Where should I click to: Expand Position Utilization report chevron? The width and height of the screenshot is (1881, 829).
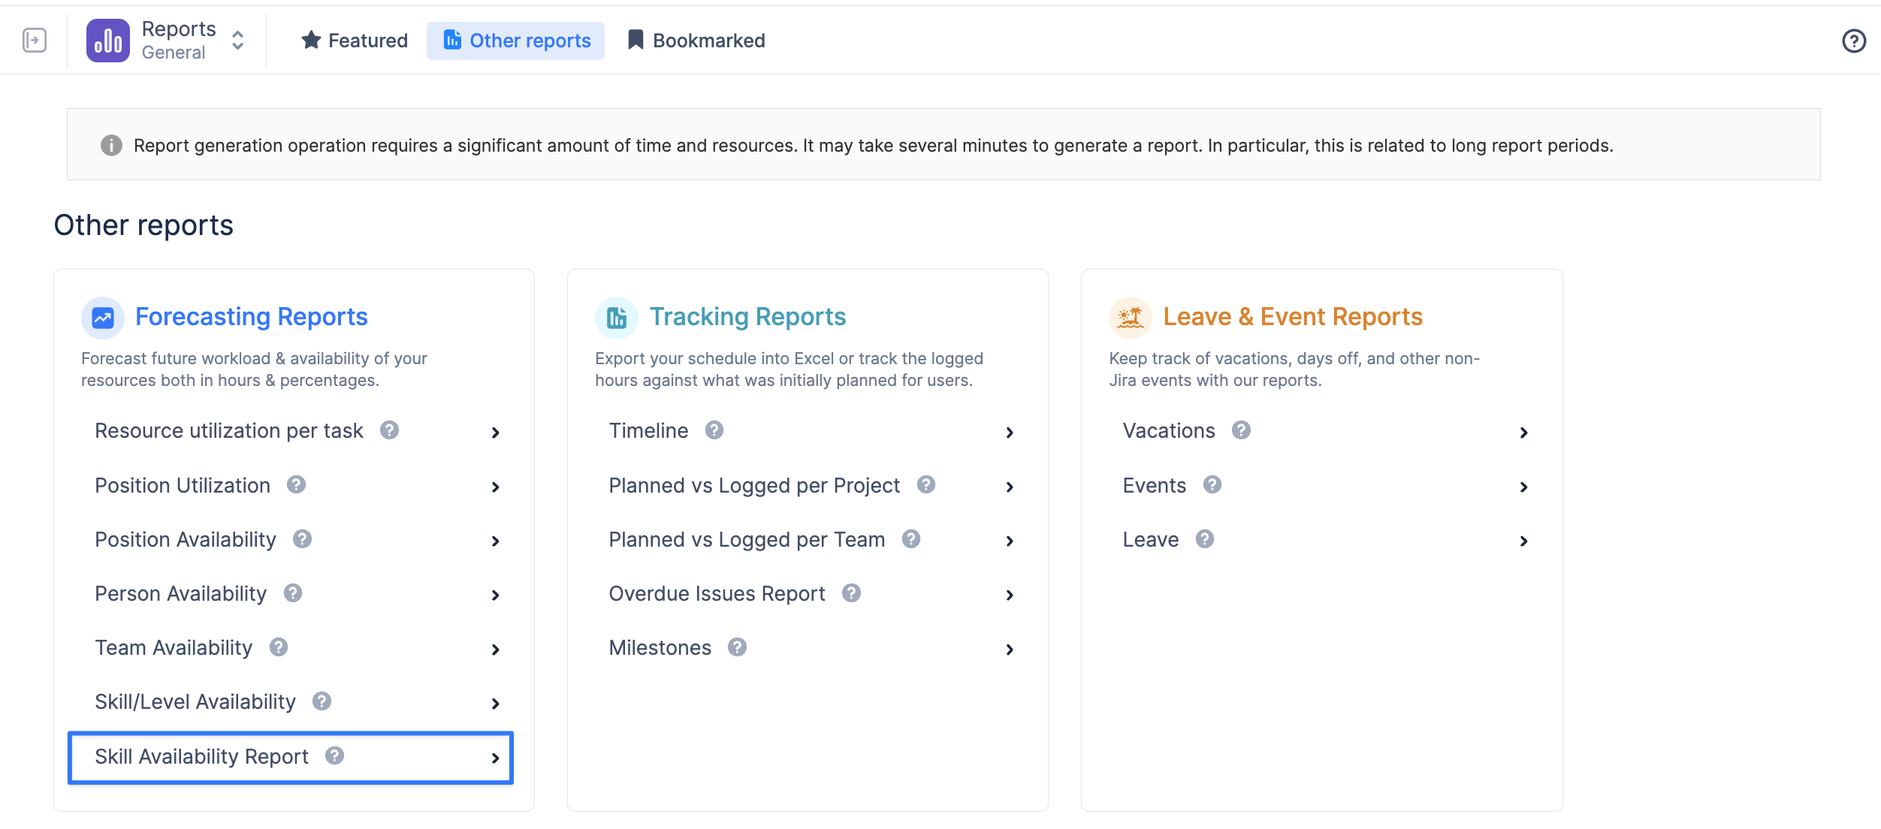point(495,487)
